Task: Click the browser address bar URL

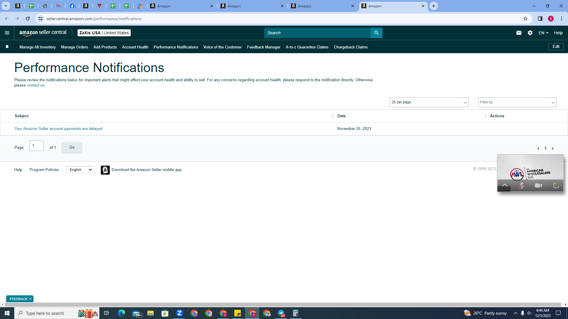Action: (94, 19)
